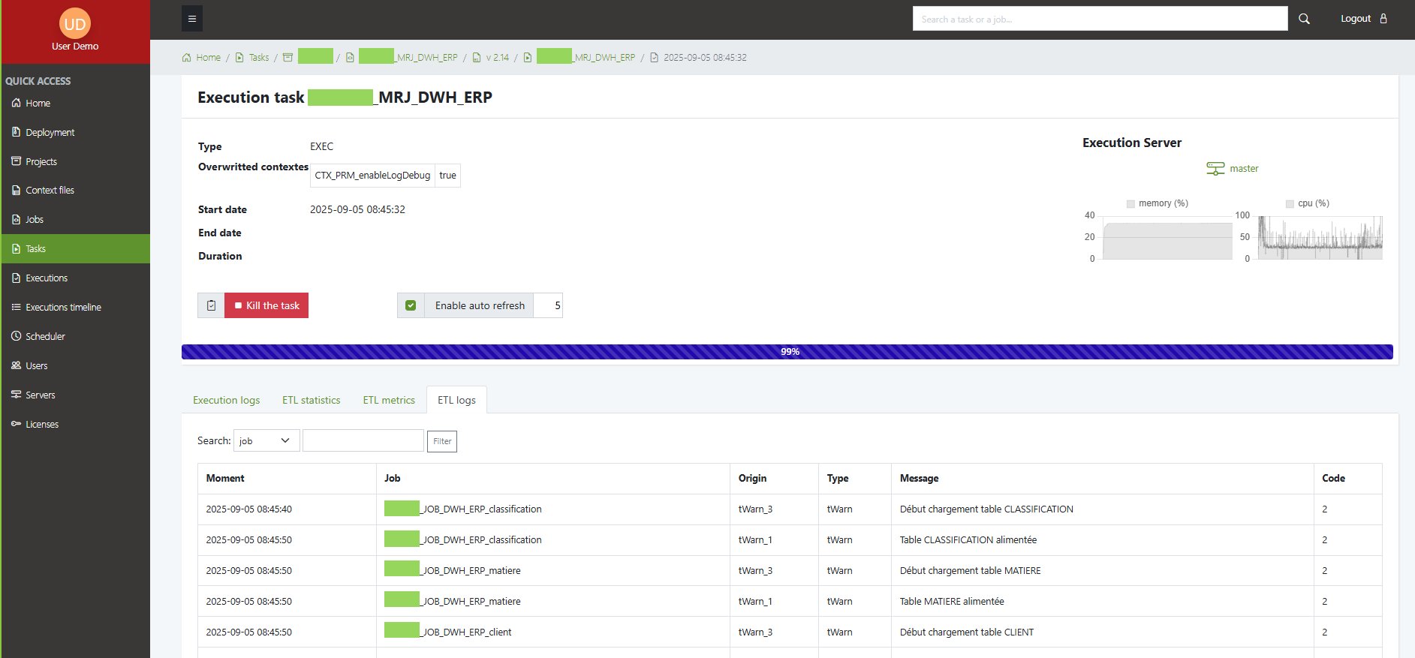The width and height of the screenshot is (1415, 658).
Task: Open the master execution server link
Action: click(x=1244, y=169)
